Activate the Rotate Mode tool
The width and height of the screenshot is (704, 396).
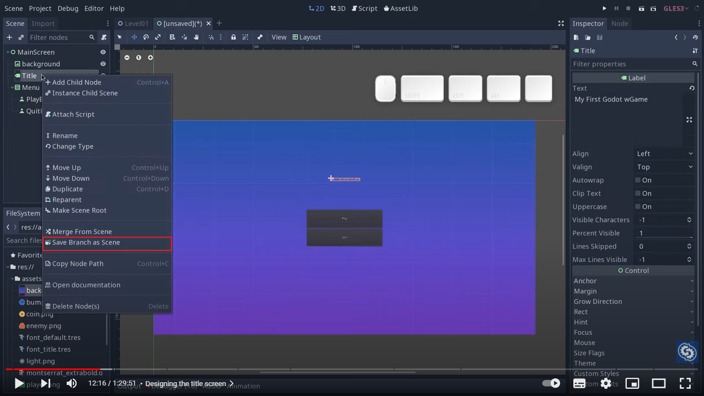coord(146,37)
